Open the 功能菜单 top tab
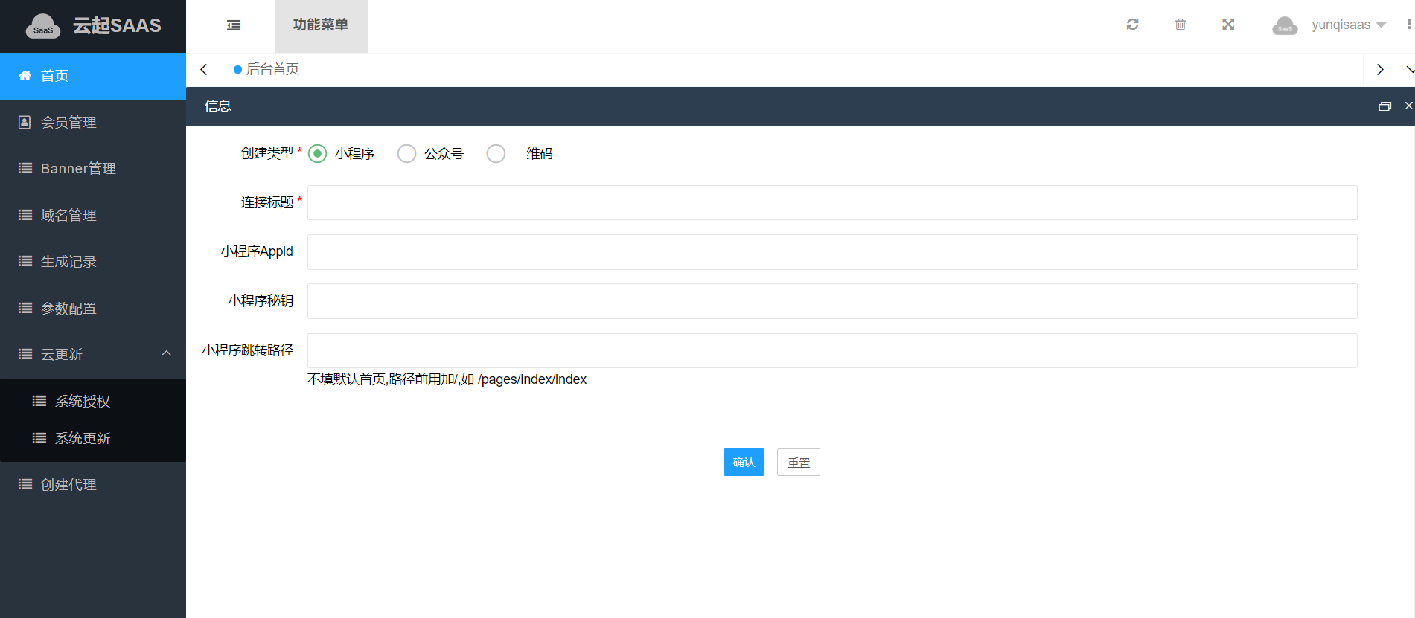Screen dimensions: 1415x618 321,26
